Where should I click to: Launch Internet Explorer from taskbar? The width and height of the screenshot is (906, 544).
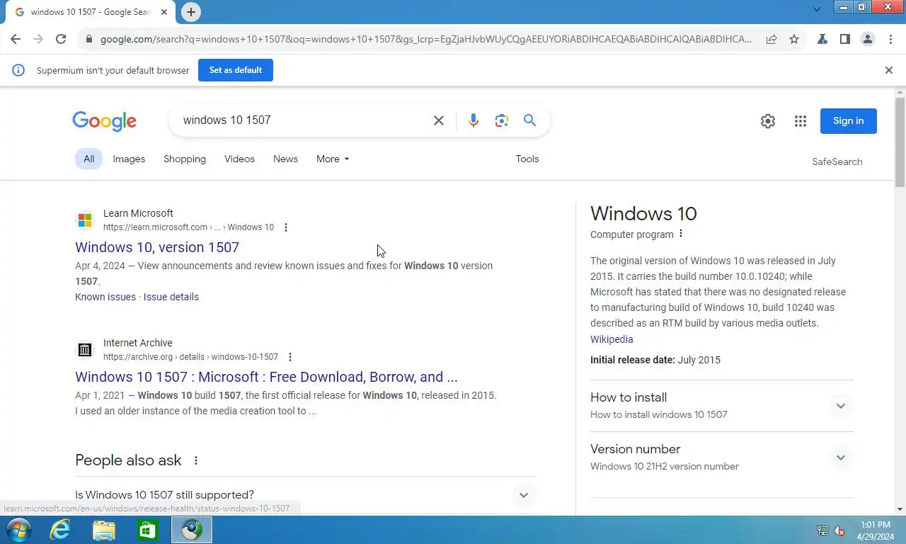[60, 530]
